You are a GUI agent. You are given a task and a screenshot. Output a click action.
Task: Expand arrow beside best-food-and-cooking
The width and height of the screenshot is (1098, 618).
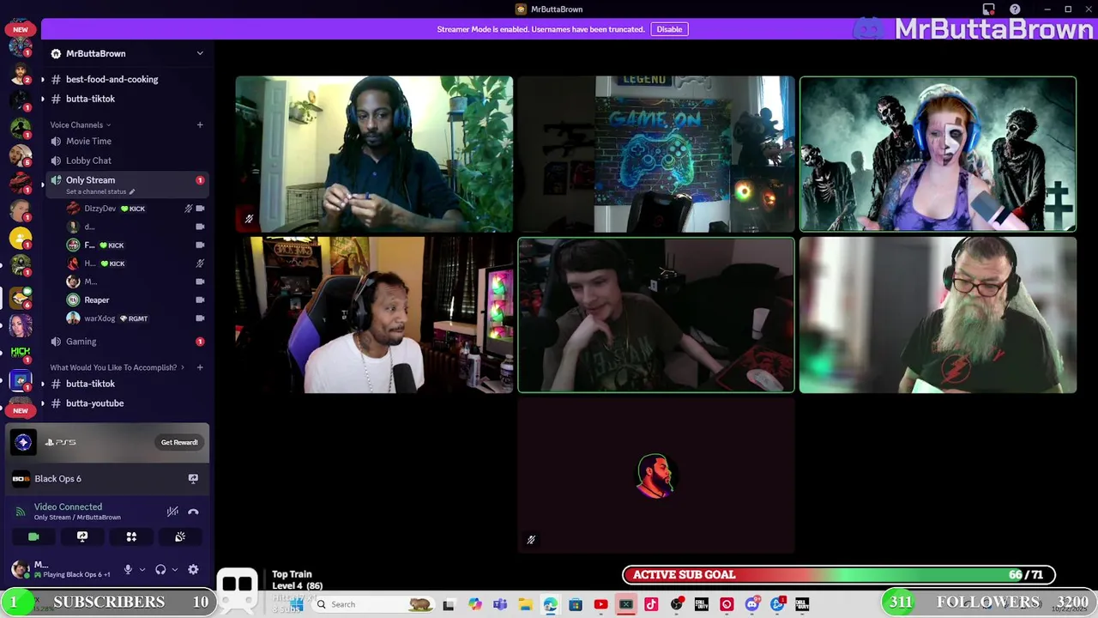click(x=42, y=80)
